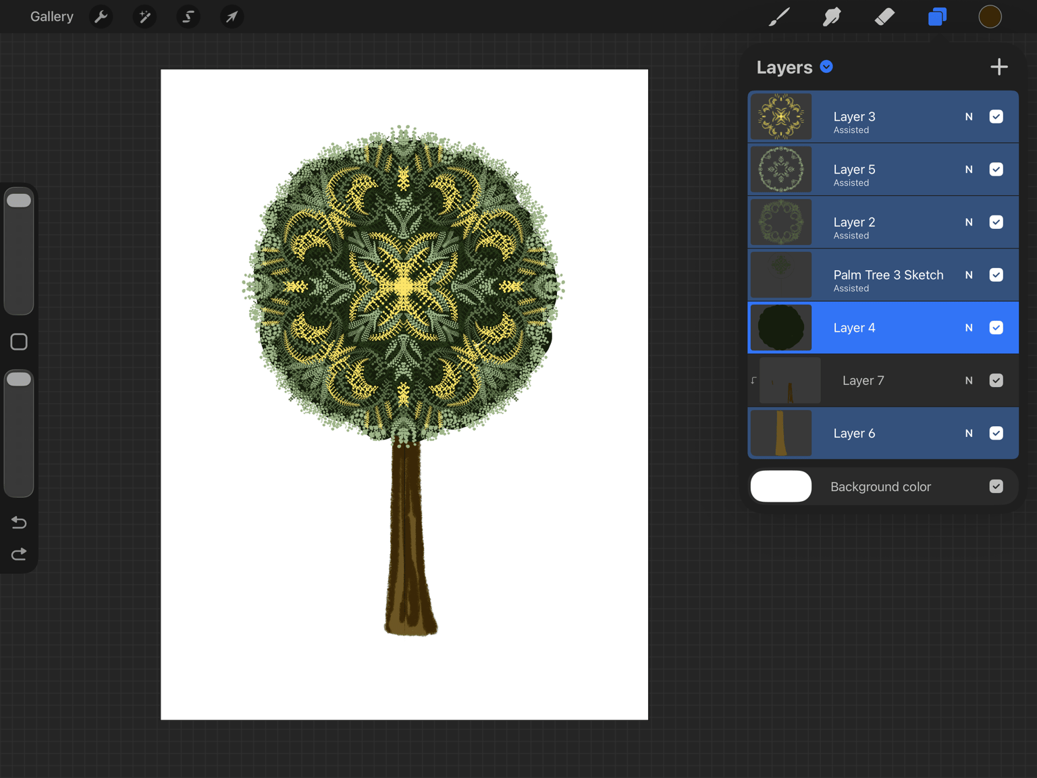
Task: Click the "Layer 3" name text
Action: 854,117
